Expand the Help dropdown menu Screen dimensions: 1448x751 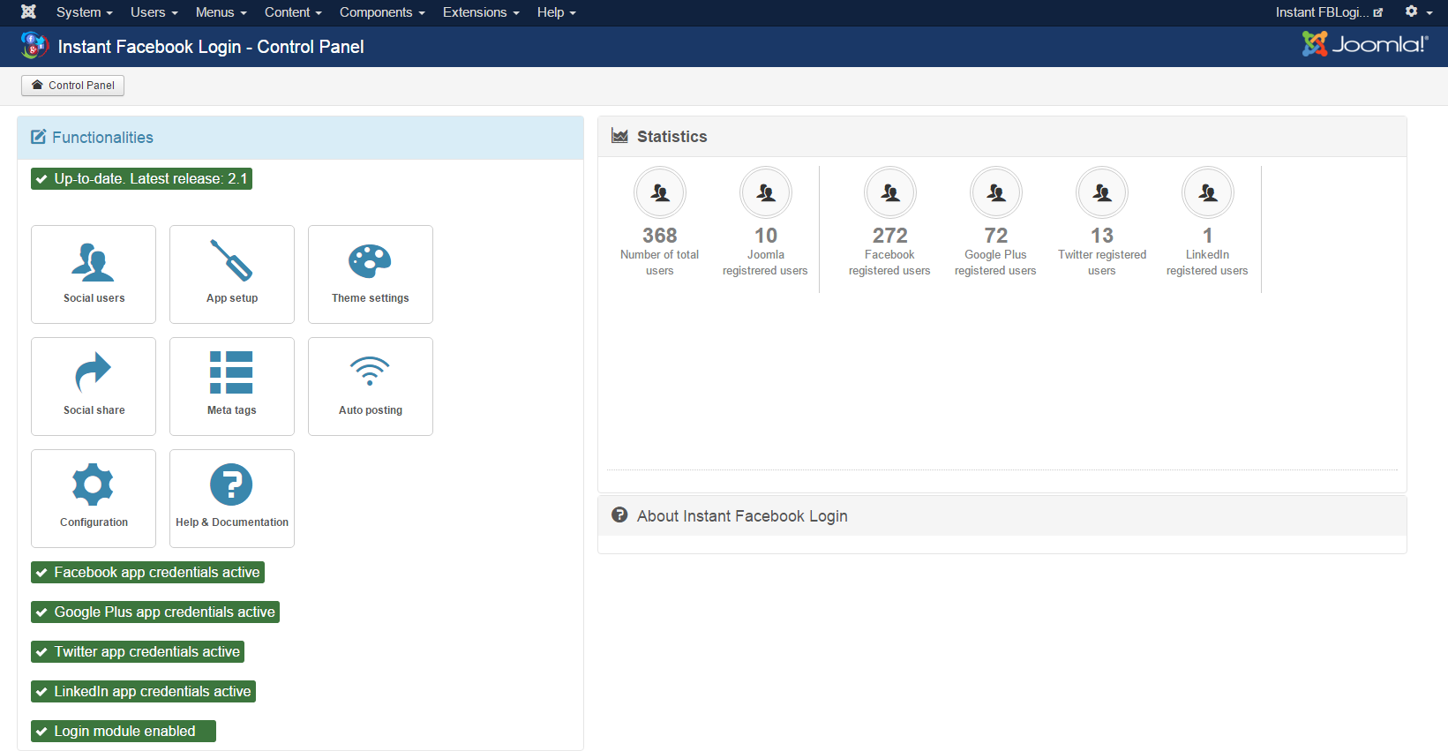[557, 12]
